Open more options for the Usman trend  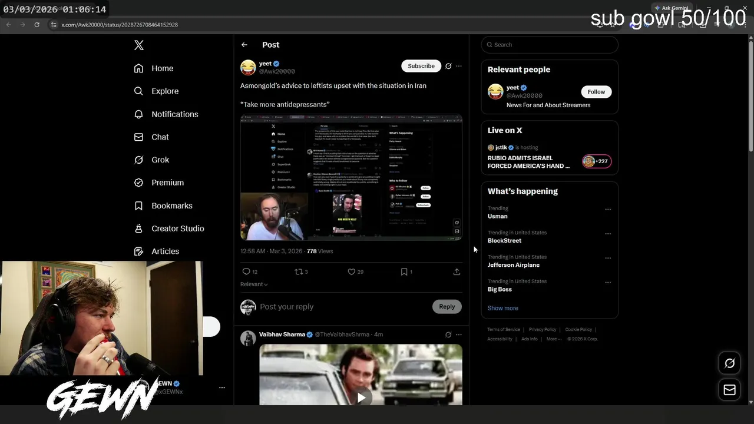608,210
